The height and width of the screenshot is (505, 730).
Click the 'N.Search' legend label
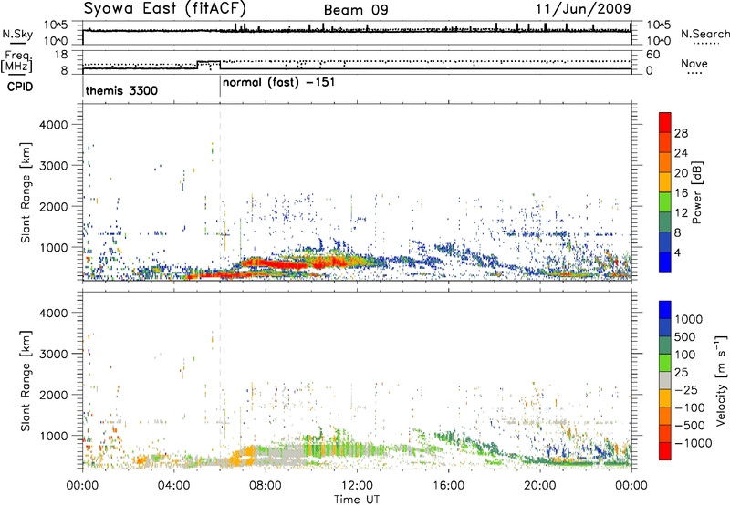(x=704, y=34)
